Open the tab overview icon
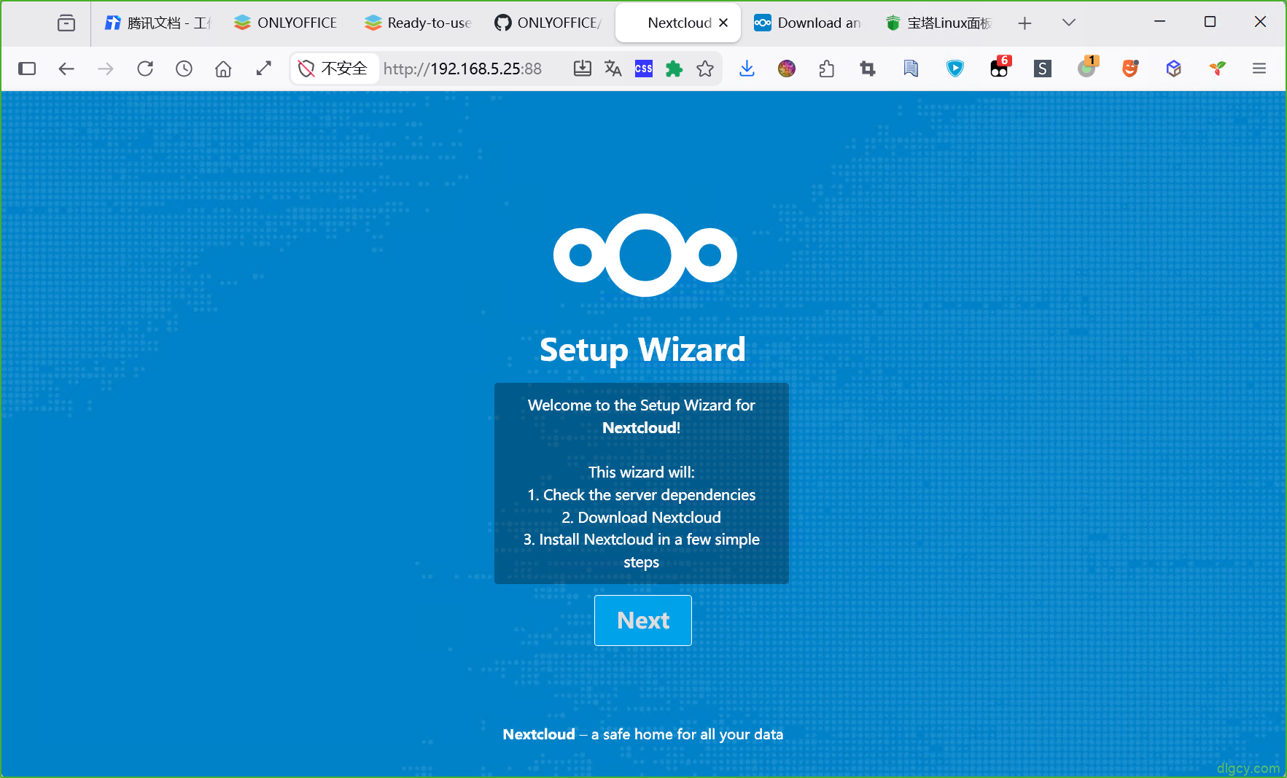 click(66, 23)
